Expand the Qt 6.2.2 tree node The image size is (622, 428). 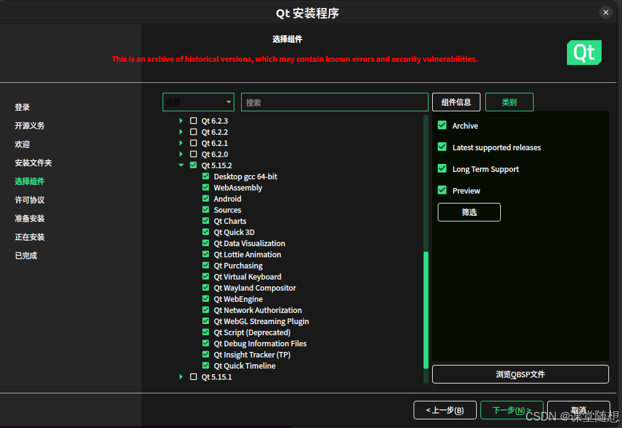click(181, 132)
